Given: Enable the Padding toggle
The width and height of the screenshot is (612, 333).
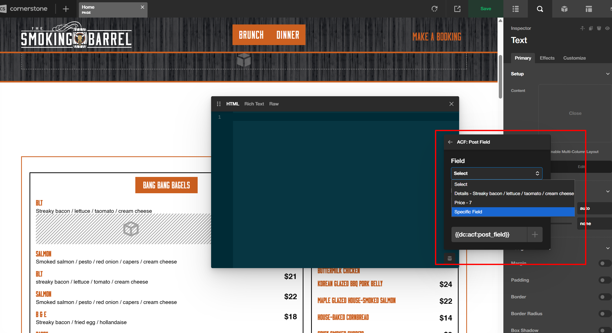Looking at the screenshot, I should click(604, 280).
